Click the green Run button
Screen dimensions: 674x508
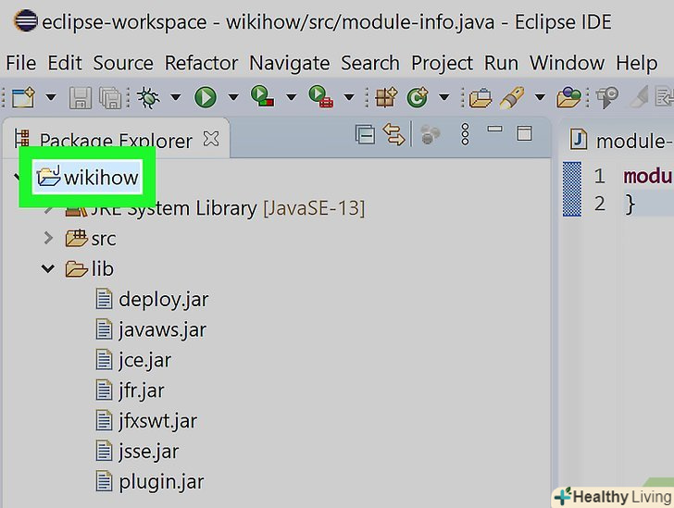[x=206, y=97]
